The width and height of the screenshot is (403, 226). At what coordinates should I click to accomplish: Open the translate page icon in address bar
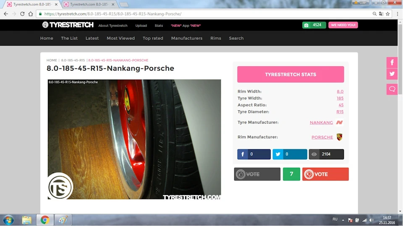[381, 14]
